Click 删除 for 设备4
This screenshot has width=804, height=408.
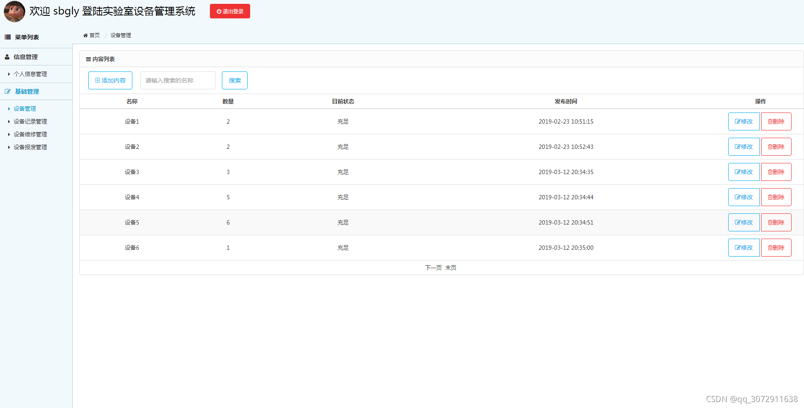pyautogui.click(x=776, y=197)
